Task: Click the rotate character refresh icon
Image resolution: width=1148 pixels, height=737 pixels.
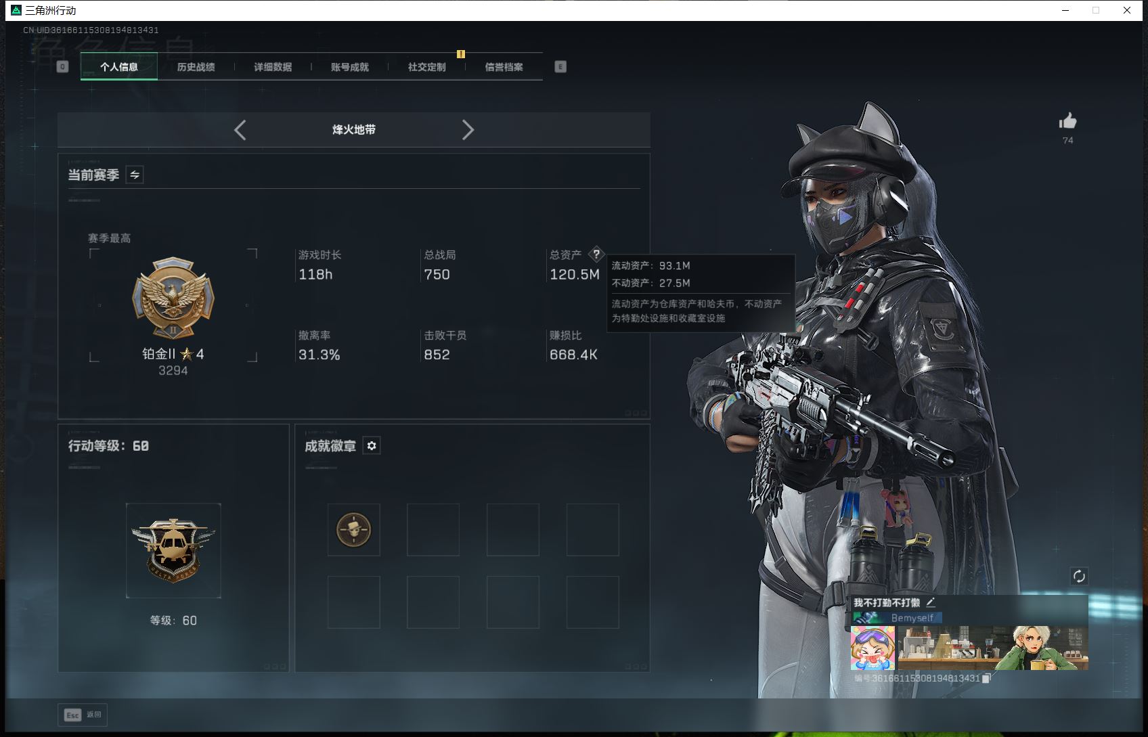Action: pyautogui.click(x=1079, y=576)
